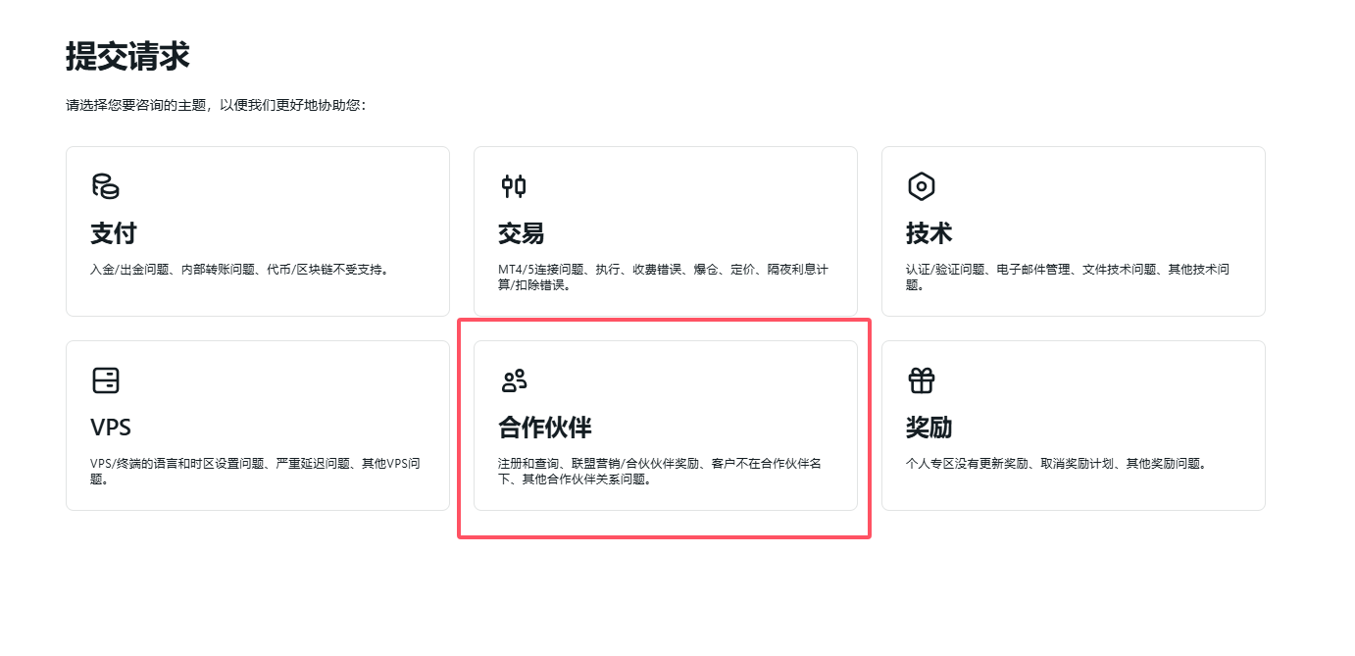Click the gift box icon above 奖励
Image resolution: width=1355 pixels, height=656 pixels.
pyautogui.click(x=921, y=380)
